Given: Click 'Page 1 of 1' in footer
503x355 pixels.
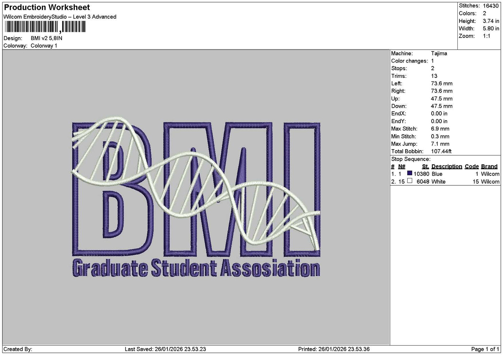Looking at the screenshot, I should pyautogui.click(x=485, y=349).
